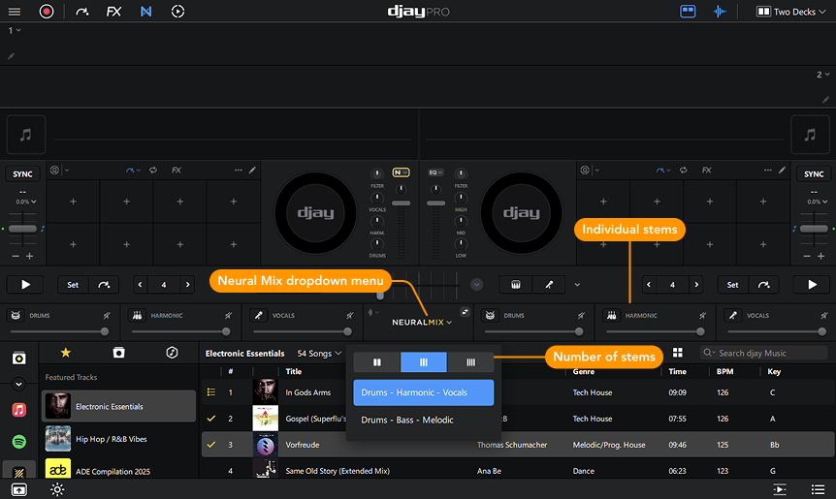Open the left deck FX tab
The width and height of the screenshot is (836, 499).
pyautogui.click(x=177, y=170)
